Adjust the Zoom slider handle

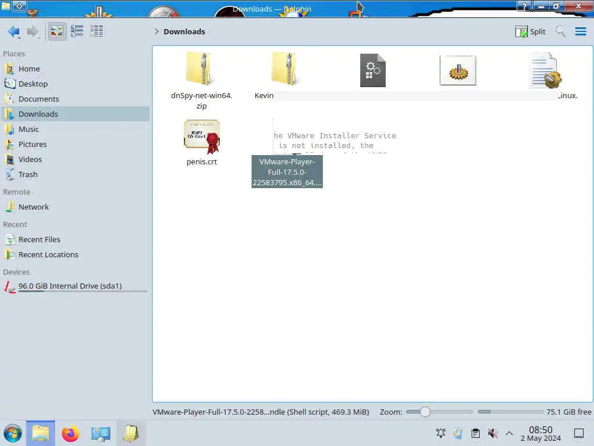point(425,412)
